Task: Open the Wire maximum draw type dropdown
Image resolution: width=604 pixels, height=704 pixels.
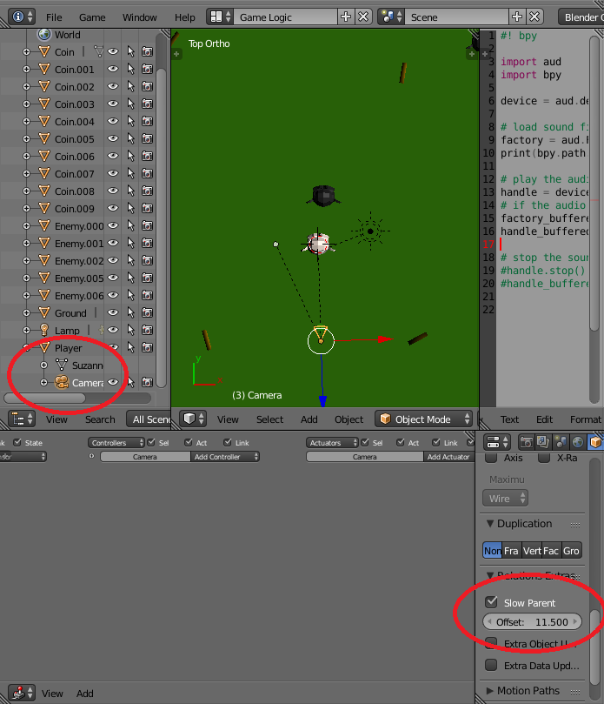Action: [x=505, y=499]
